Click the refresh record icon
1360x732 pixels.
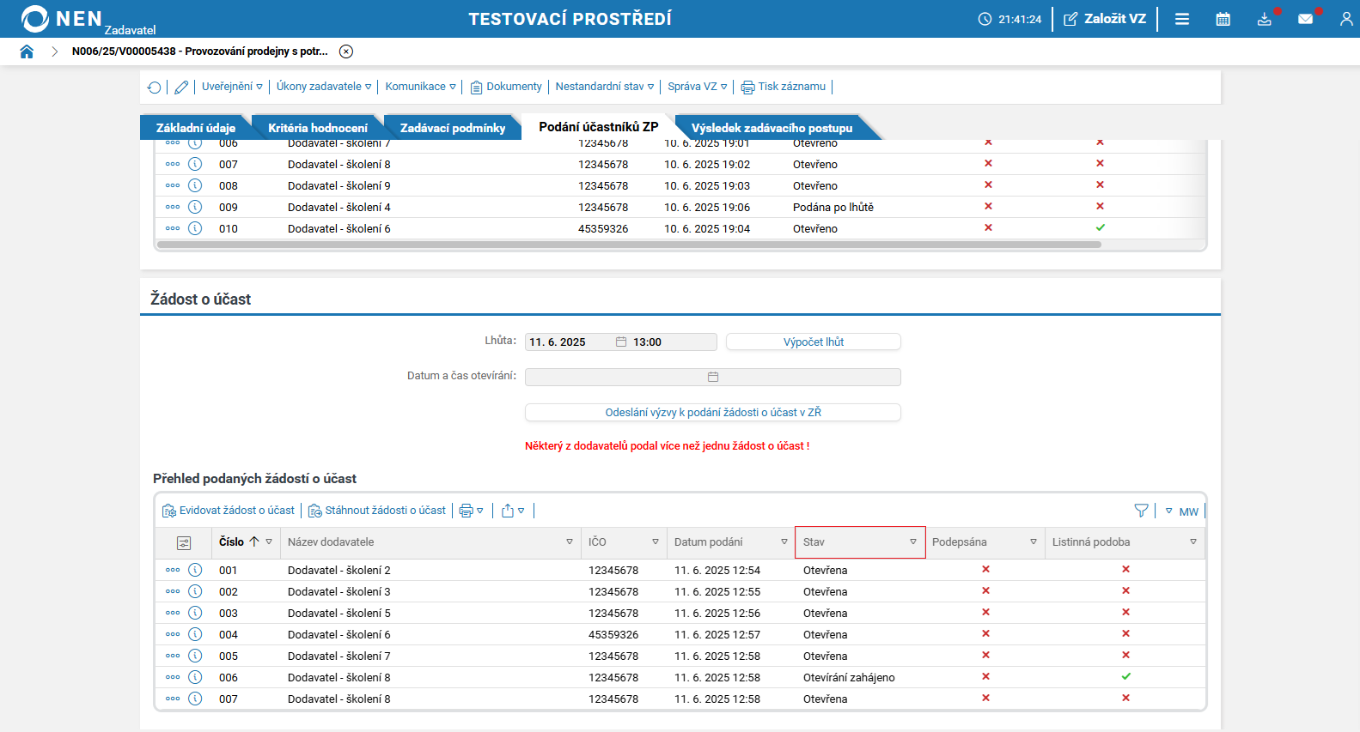155,87
